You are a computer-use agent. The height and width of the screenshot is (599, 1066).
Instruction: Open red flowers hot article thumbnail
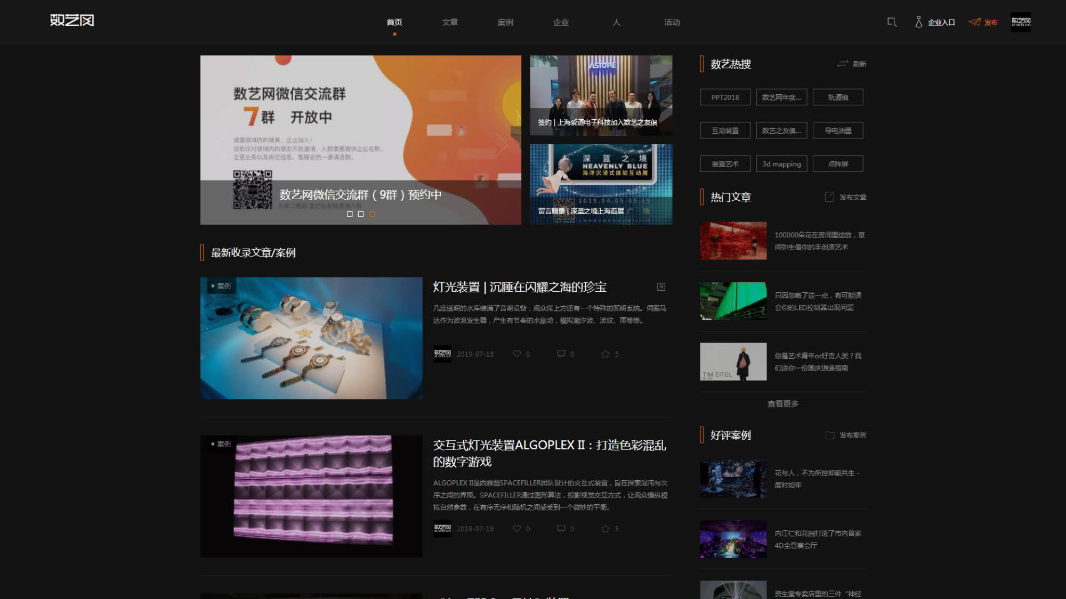pos(733,241)
